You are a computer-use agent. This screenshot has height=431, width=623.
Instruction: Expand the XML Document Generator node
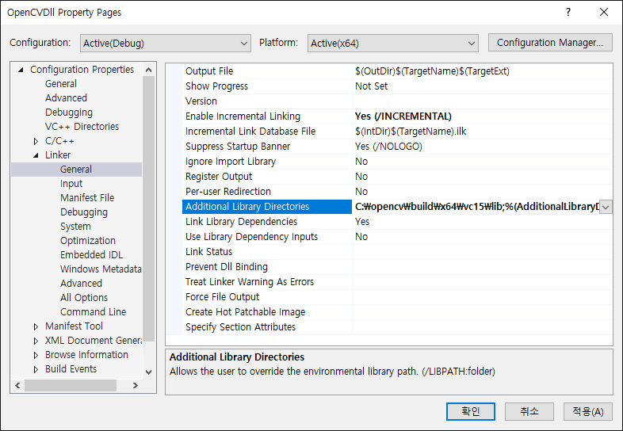click(36, 341)
